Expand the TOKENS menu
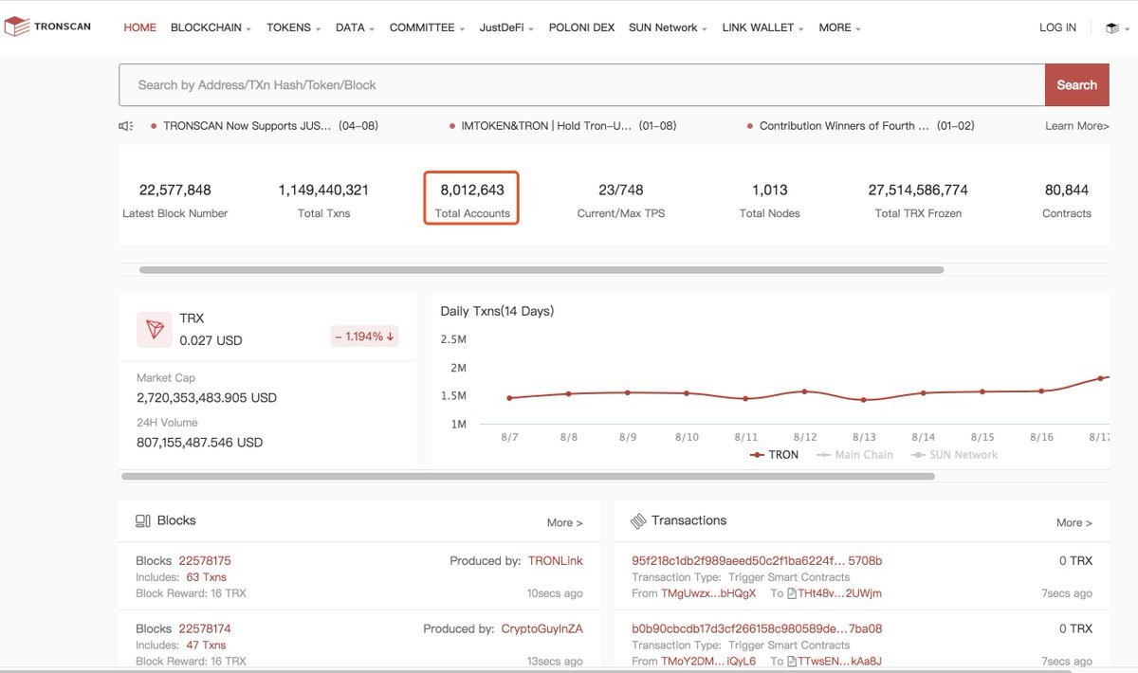Viewport: 1138px width, 673px height. point(293,27)
